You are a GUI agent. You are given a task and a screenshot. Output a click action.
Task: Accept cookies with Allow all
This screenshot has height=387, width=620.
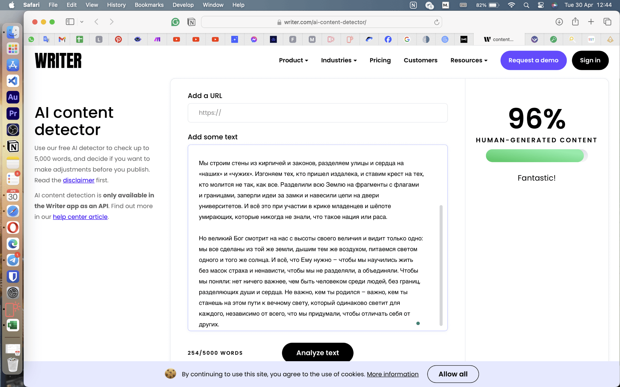pyautogui.click(x=453, y=374)
